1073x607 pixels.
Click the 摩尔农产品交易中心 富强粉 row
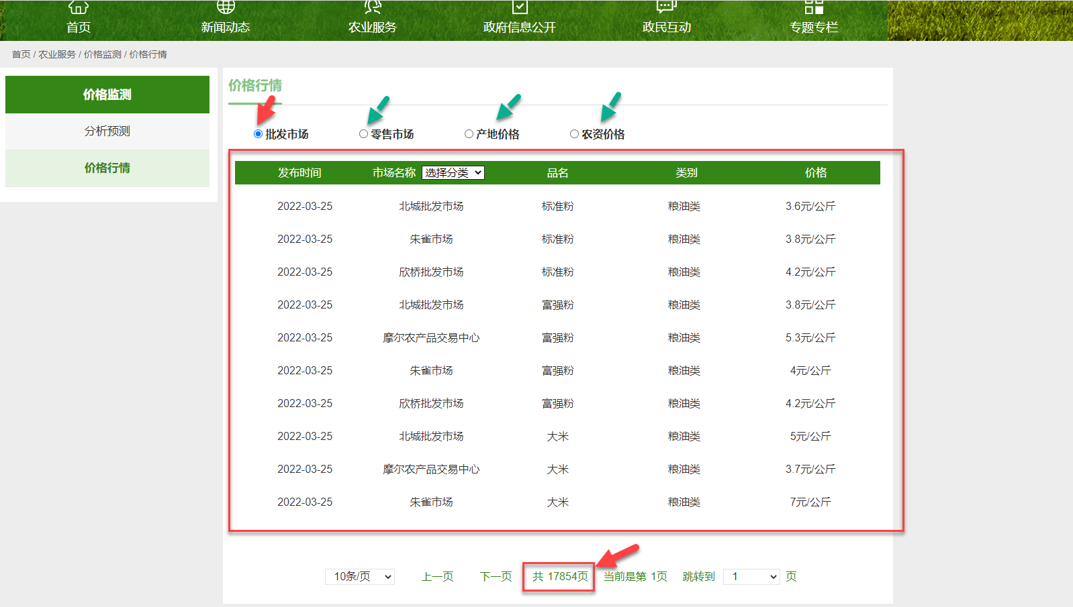[x=557, y=338]
